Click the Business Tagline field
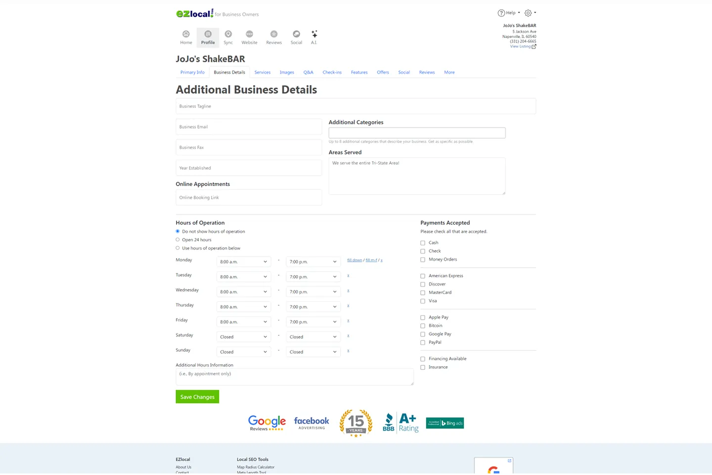 (356, 106)
